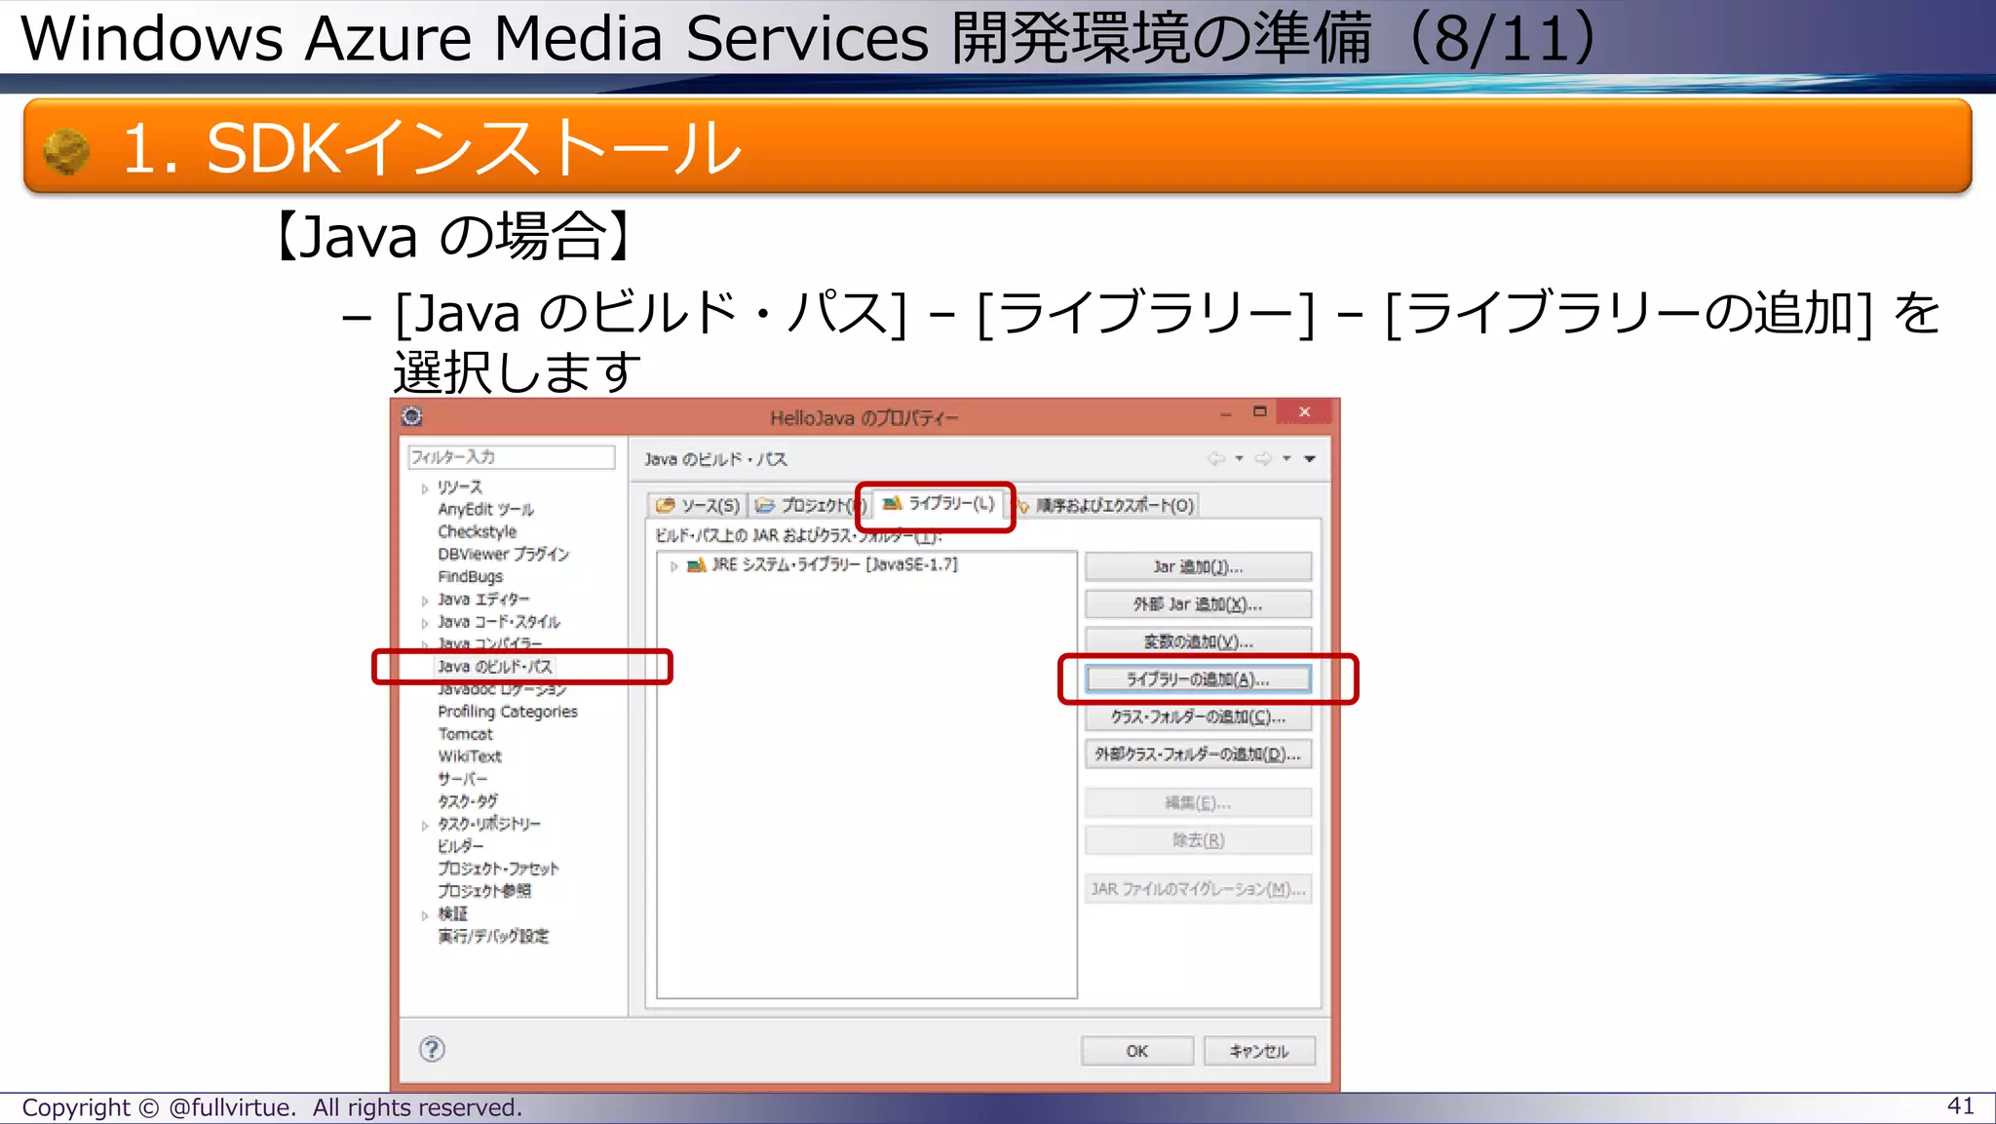Select FindBugs in the tree
This screenshot has width=1996, height=1124.
pyautogui.click(x=470, y=577)
